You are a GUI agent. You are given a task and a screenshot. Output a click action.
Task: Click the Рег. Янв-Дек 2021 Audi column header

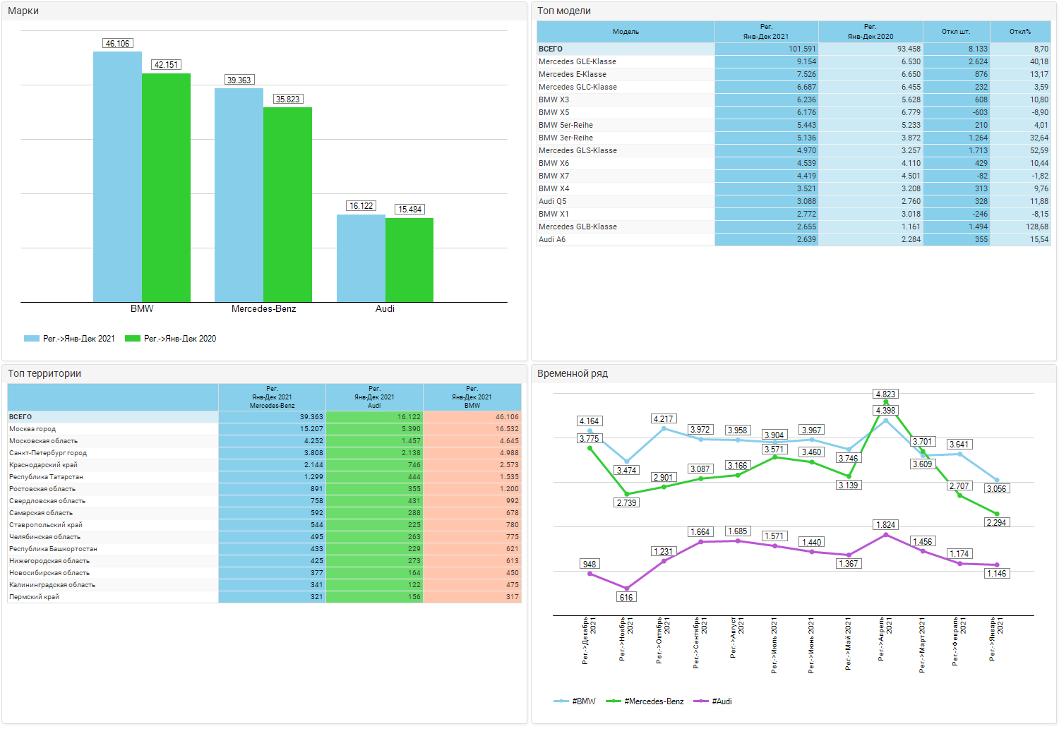(x=374, y=397)
